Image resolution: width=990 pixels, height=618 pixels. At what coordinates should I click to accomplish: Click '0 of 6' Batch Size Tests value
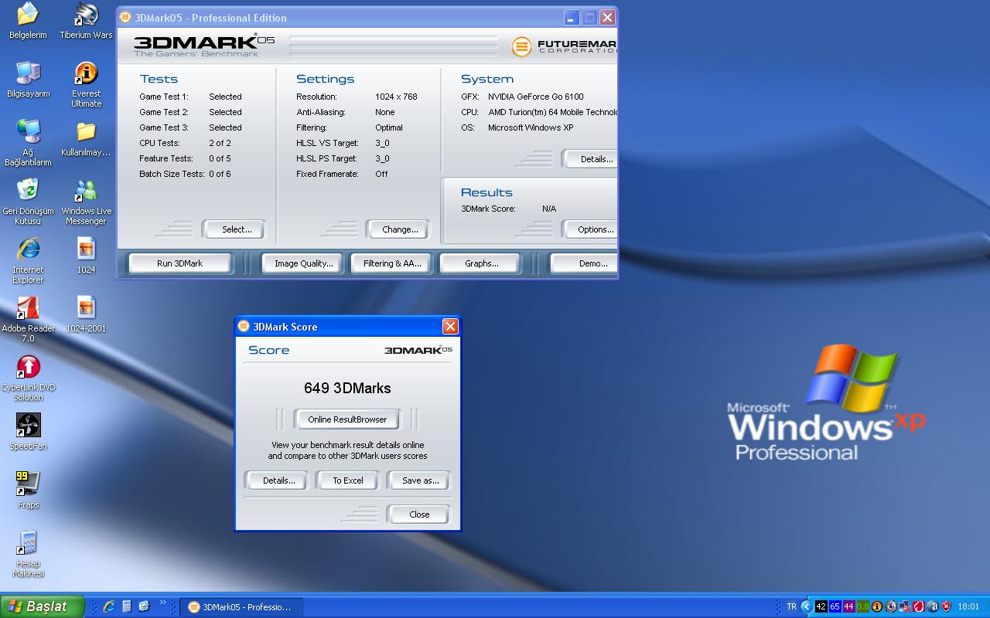[x=220, y=174]
